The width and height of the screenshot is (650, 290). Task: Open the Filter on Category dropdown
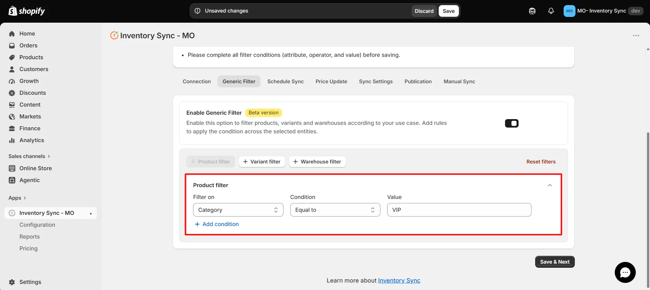238,210
